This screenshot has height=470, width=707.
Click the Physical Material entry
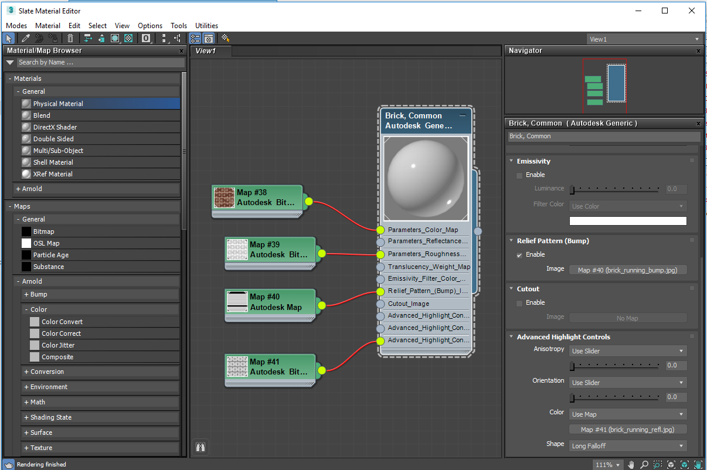click(x=100, y=104)
